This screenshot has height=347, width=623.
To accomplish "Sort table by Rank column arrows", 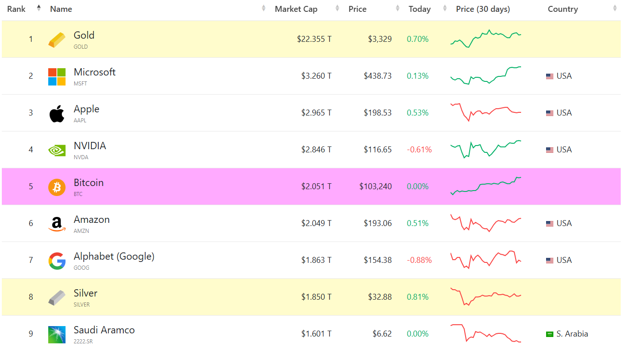I will 39,9.
